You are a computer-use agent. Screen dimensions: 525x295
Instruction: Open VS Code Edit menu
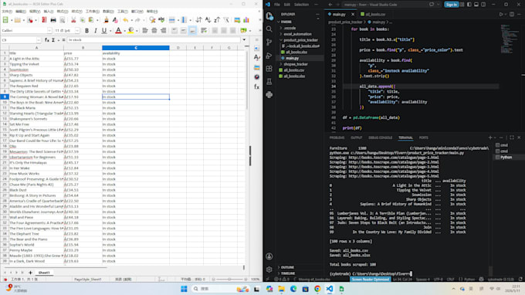(x=287, y=5)
